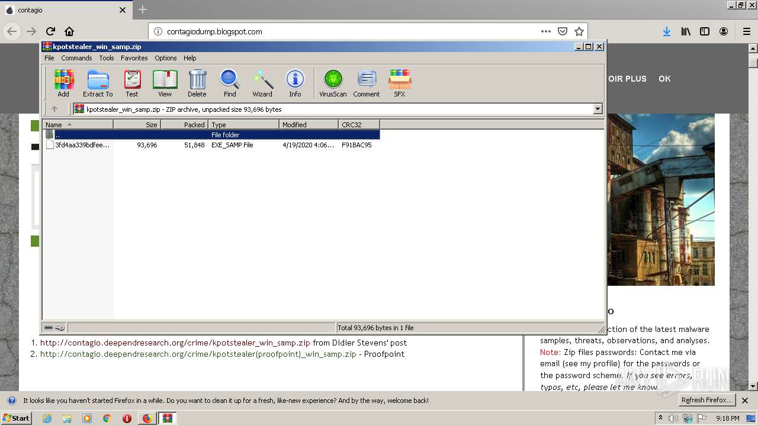Viewport: 758px width, 426px height.
Task: Open the Options menu
Action: coord(166,58)
